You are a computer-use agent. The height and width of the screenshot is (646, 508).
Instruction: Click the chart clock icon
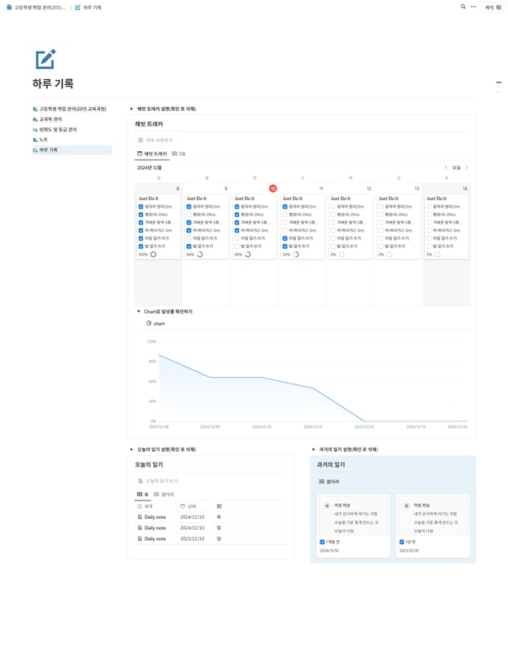click(x=149, y=323)
